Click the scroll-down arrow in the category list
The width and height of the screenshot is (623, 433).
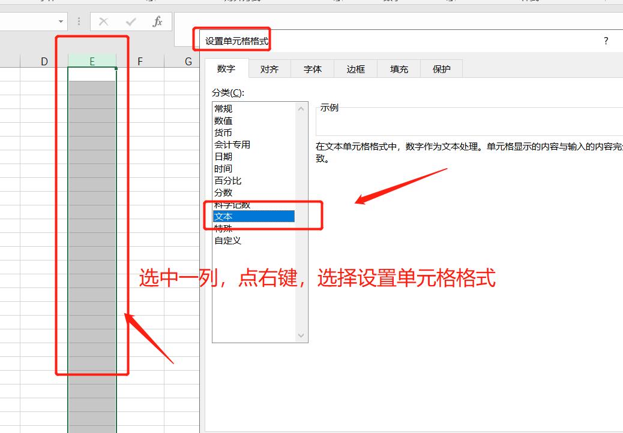[301, 335]
